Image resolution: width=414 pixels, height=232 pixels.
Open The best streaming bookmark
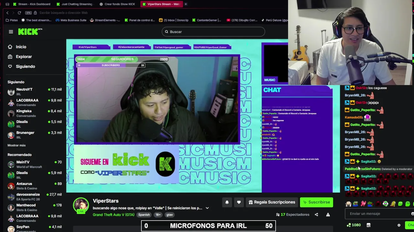pyautogui.click(x=36, y=20)
